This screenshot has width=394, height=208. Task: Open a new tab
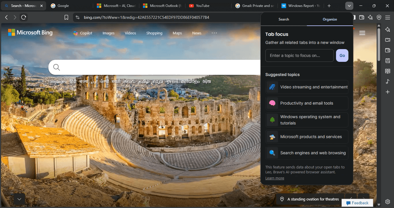329,6
